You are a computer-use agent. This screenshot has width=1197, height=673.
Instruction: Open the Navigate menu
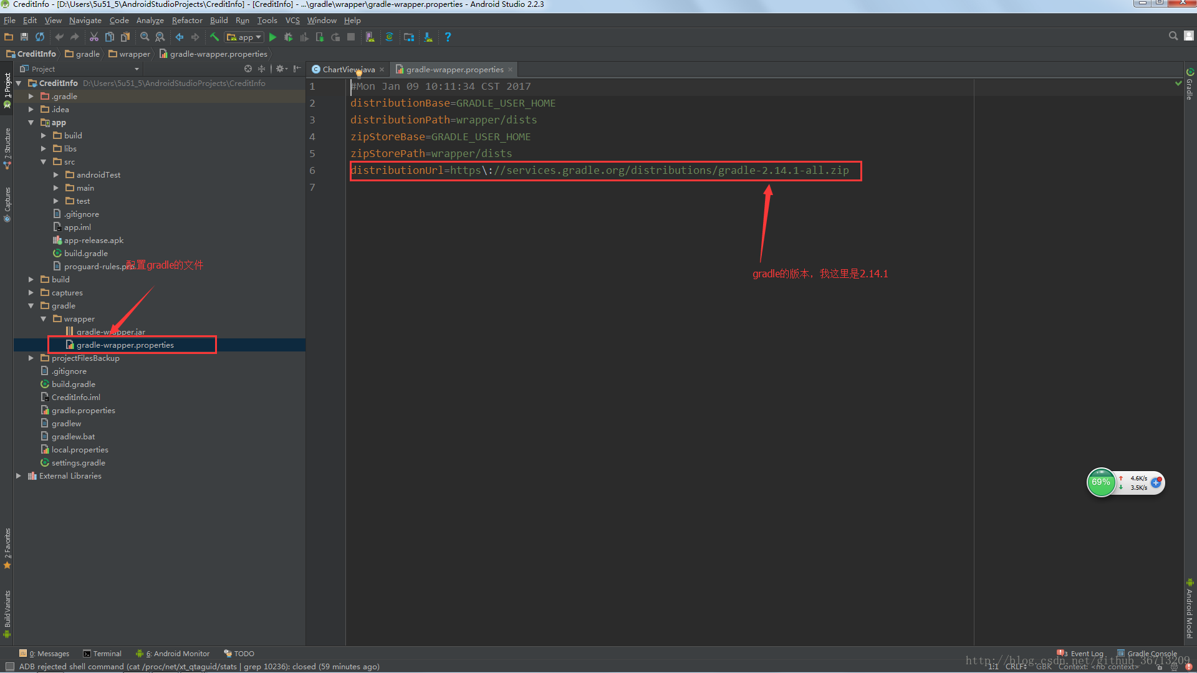(85, 21)
